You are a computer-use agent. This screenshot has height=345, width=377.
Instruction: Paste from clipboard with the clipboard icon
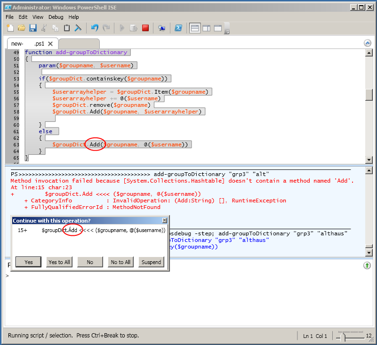[67, 28]
